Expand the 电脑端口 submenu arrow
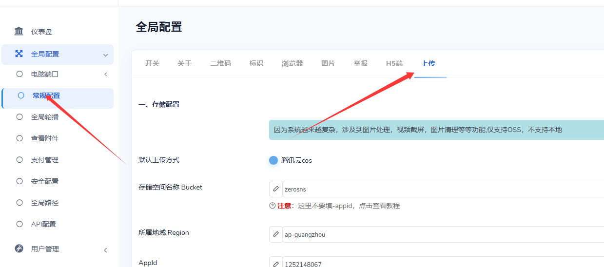 [106, 74]
